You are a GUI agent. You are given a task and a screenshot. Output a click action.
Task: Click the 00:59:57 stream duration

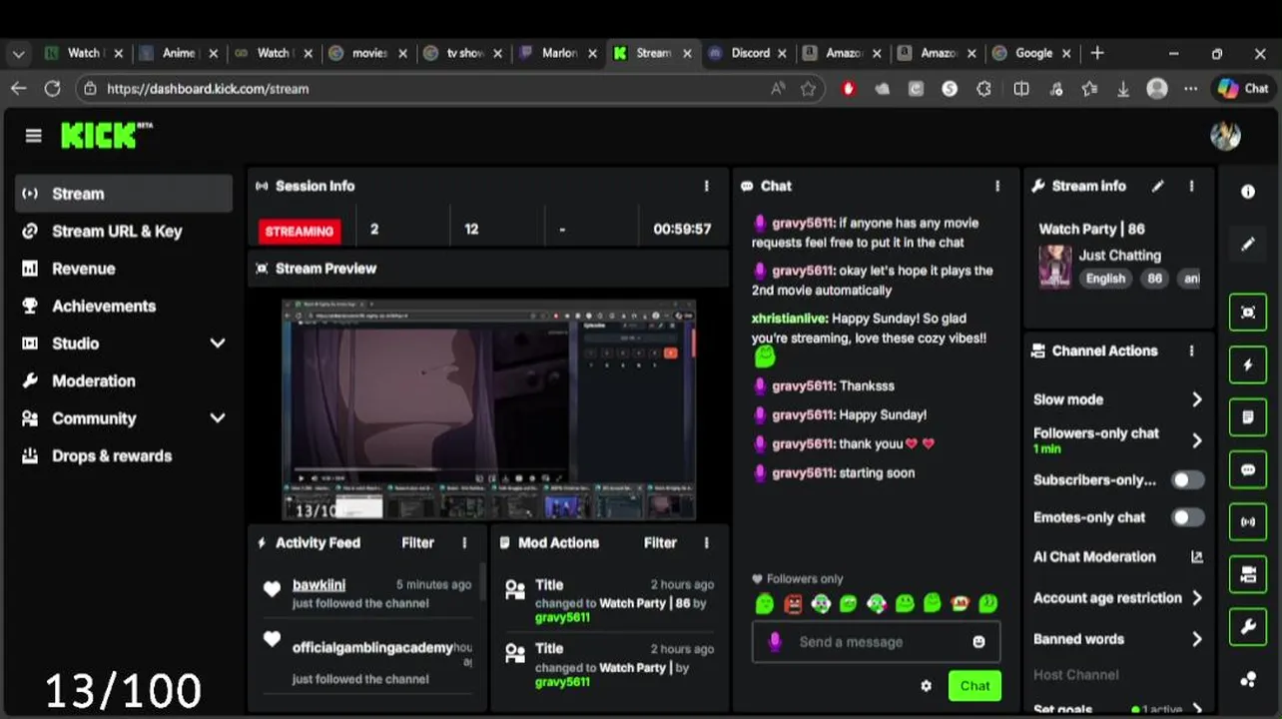[x=682, y=229]
